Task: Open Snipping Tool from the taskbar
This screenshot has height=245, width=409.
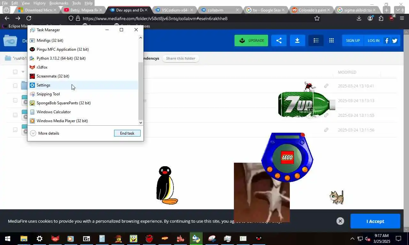Action: pyautogui.click(x=212, y=238)
